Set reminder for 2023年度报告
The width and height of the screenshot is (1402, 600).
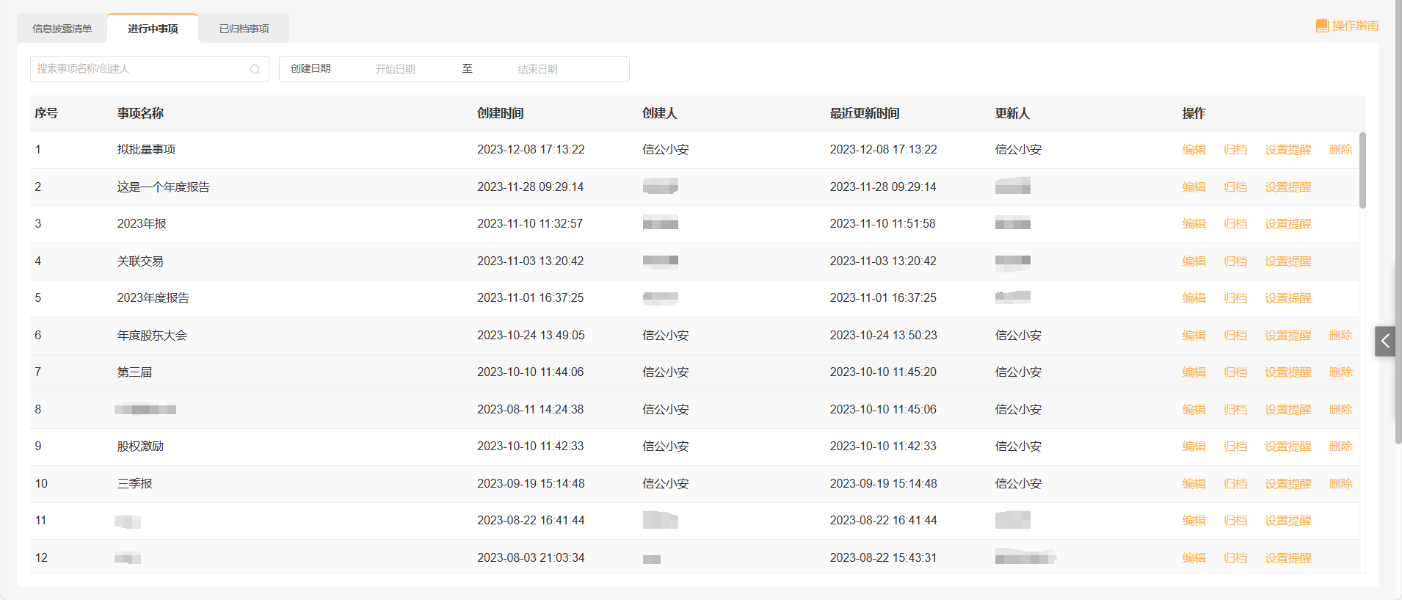click(x=1287, y=298)
